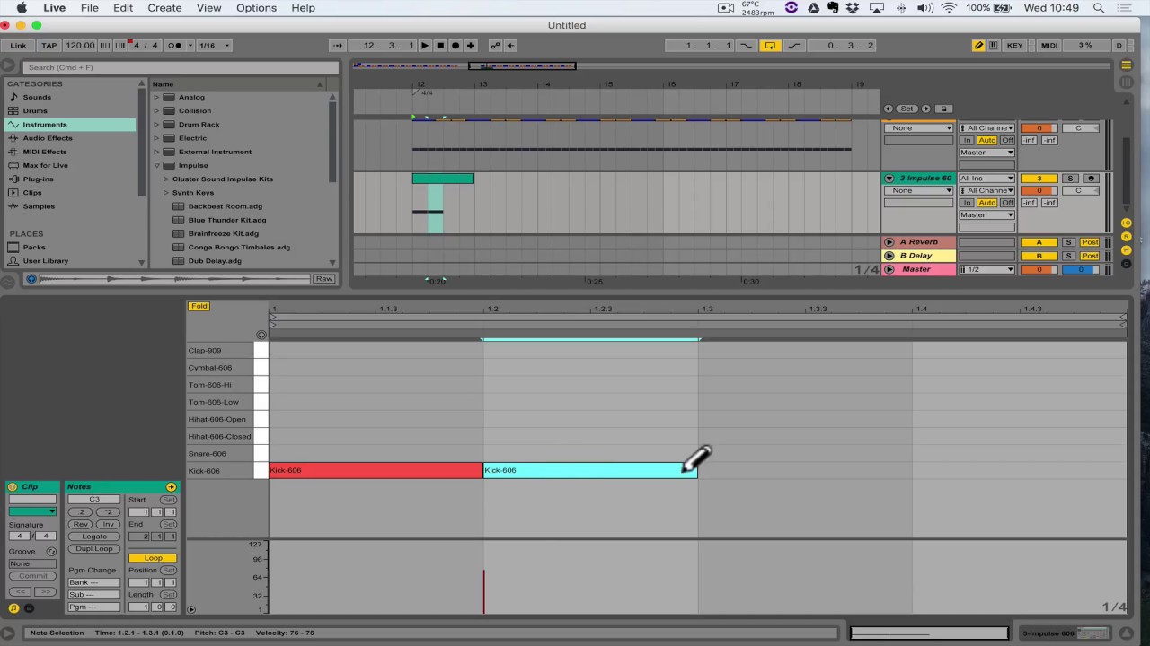Show In/Out section I-O button
Viewport: 1150px width, 646px height.
coord(1127,223)
